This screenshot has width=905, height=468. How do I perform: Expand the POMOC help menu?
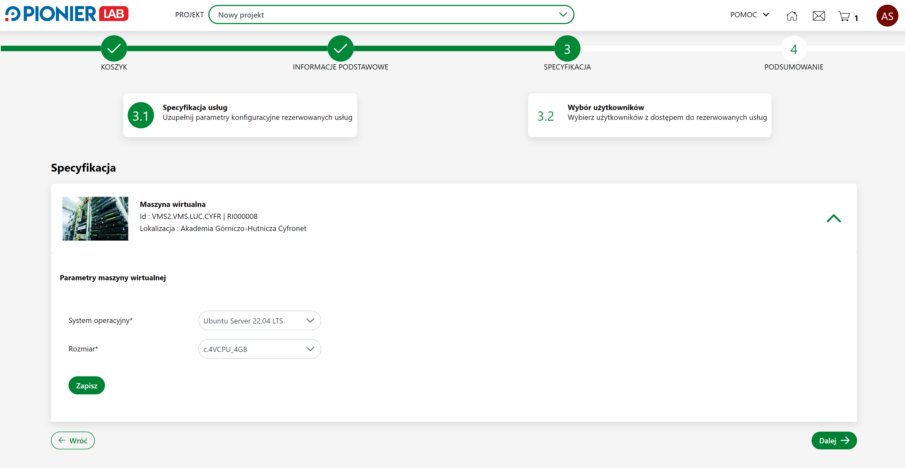749,15
